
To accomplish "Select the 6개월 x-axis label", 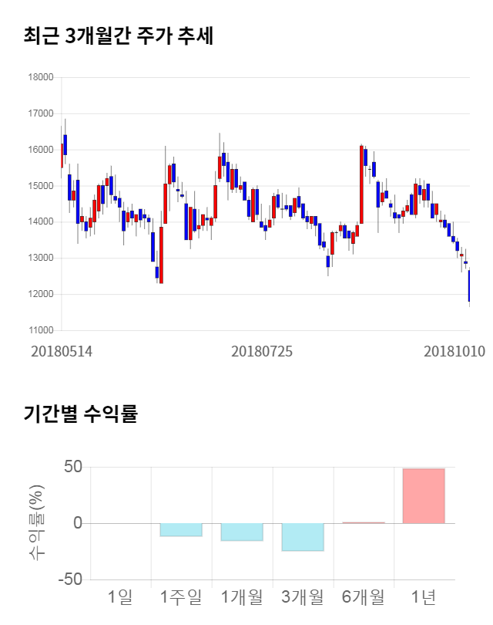I will [x=363, y=596].
